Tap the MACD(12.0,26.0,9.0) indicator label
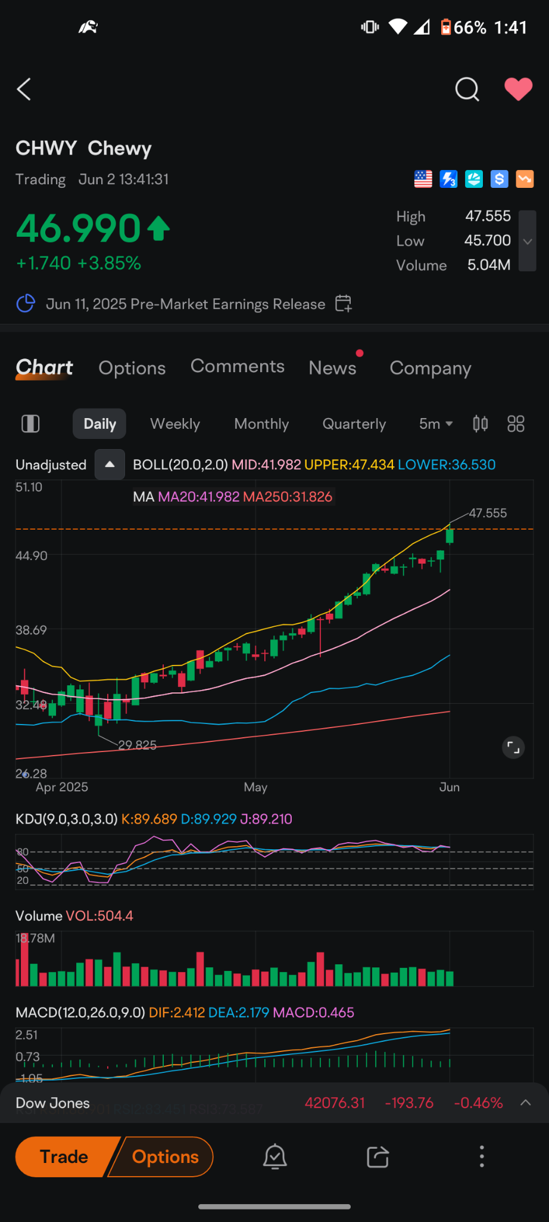This screenshot has width=549, height=1222. click(x=80, y=1012)
